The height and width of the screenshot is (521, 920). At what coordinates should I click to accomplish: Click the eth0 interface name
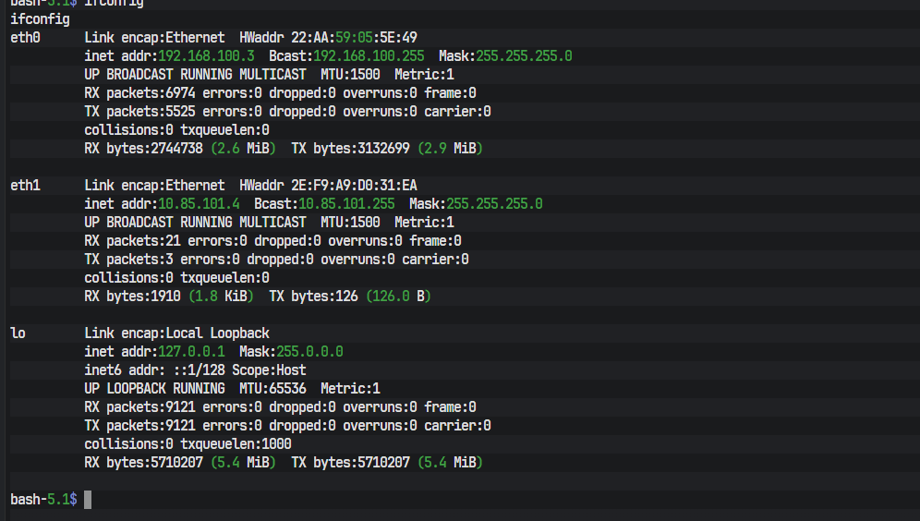(25, 38)
